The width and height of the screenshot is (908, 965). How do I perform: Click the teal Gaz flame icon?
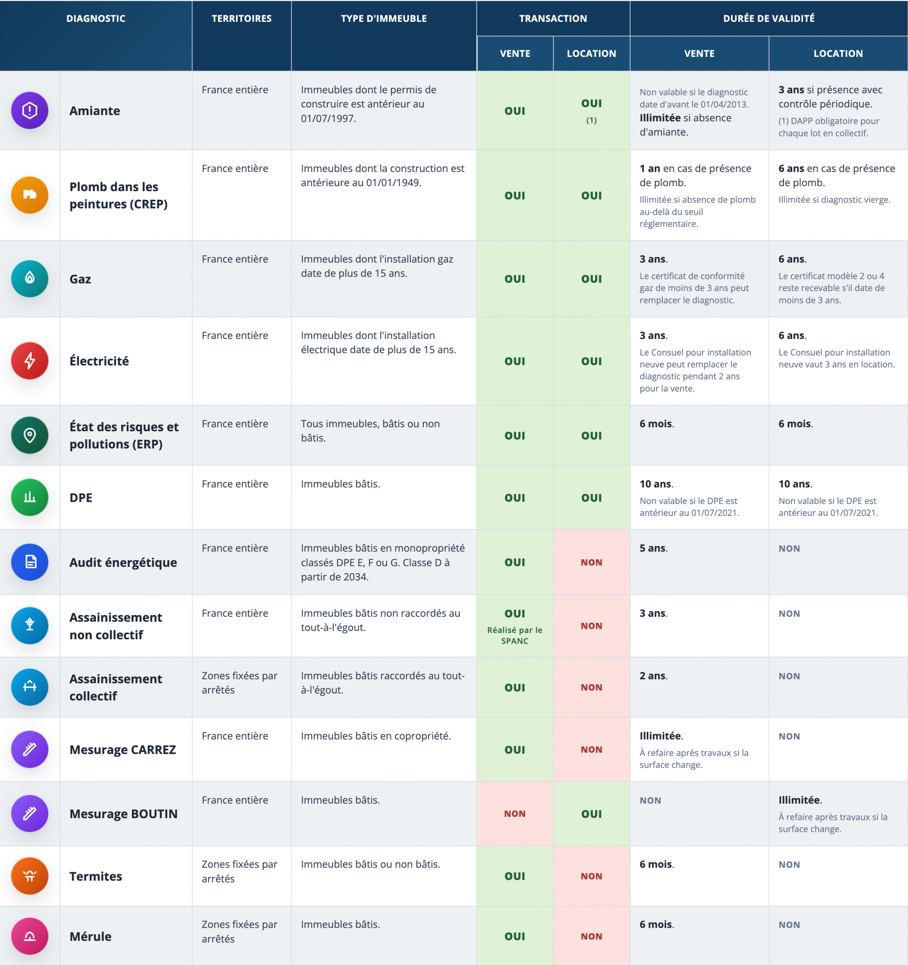pos(30,279)
